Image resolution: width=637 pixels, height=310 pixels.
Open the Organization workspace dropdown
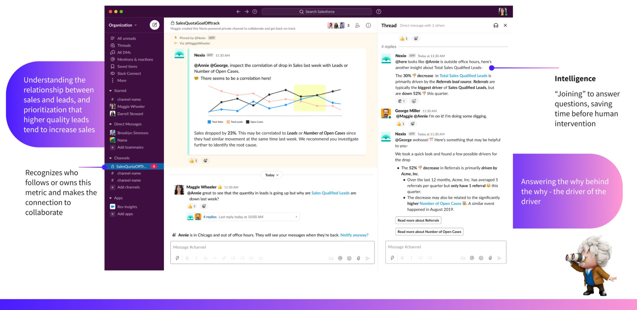[123, 25]
